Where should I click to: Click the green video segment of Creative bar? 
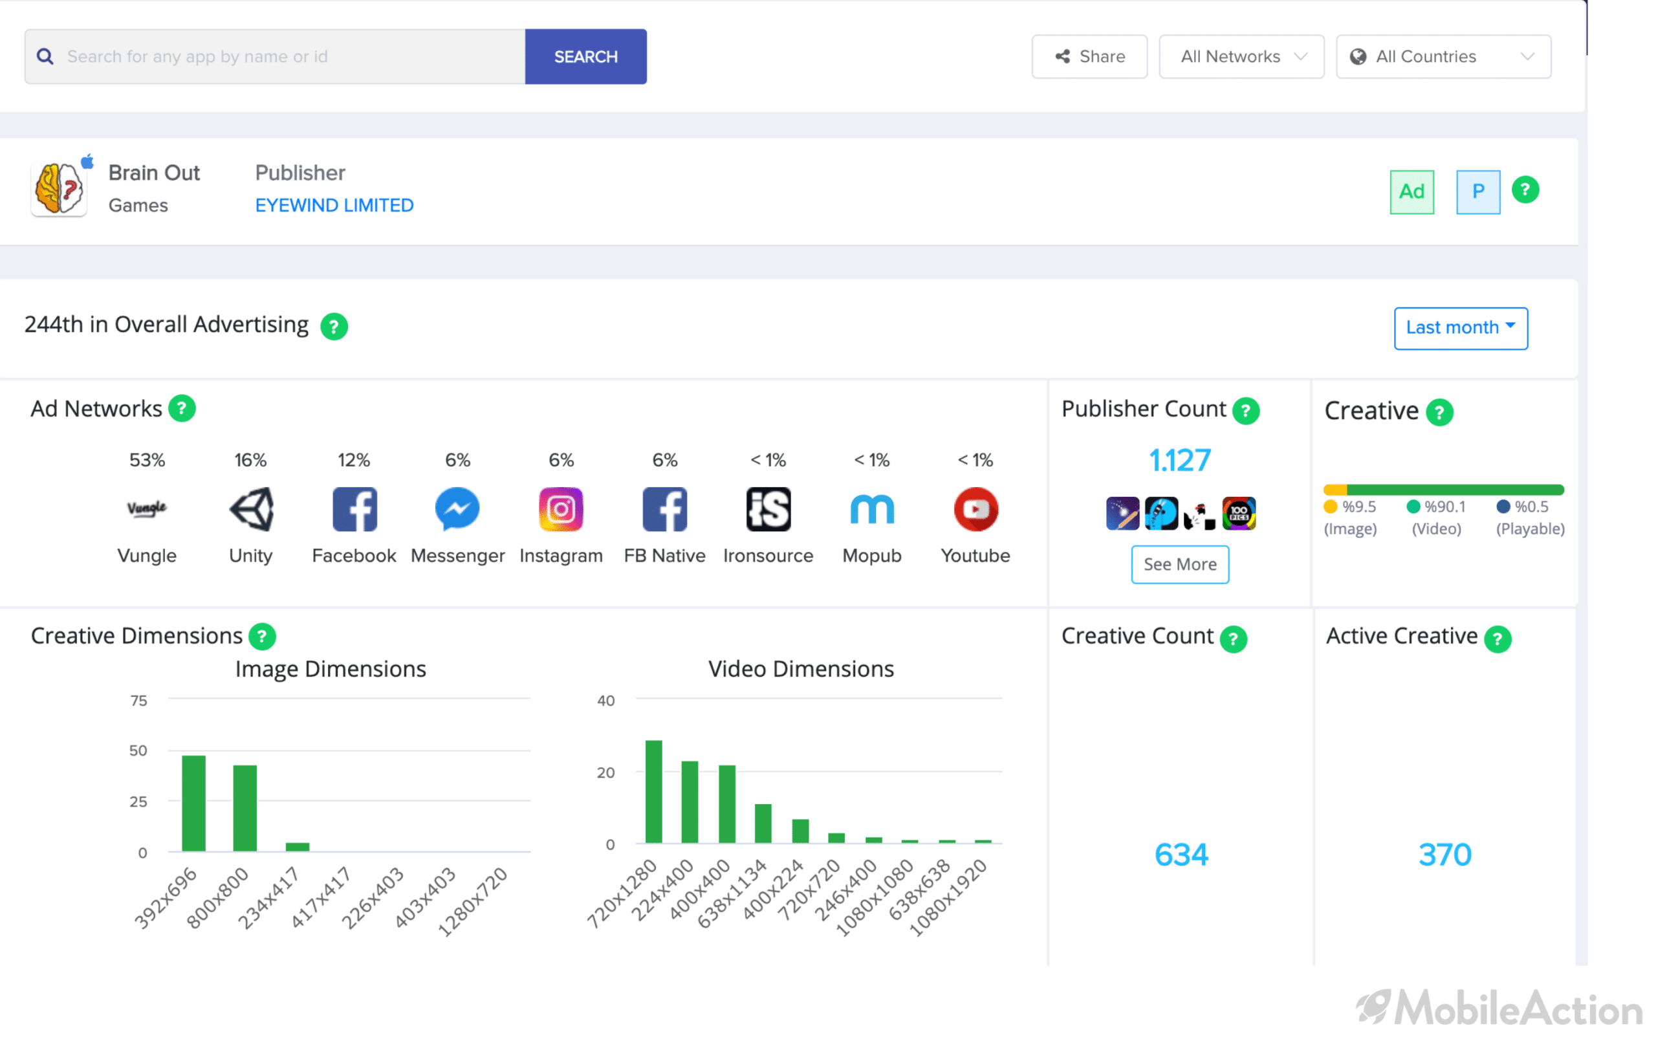[x=1456, y=490]
